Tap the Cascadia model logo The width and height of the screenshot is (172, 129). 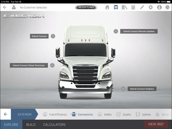coord(24,16)
